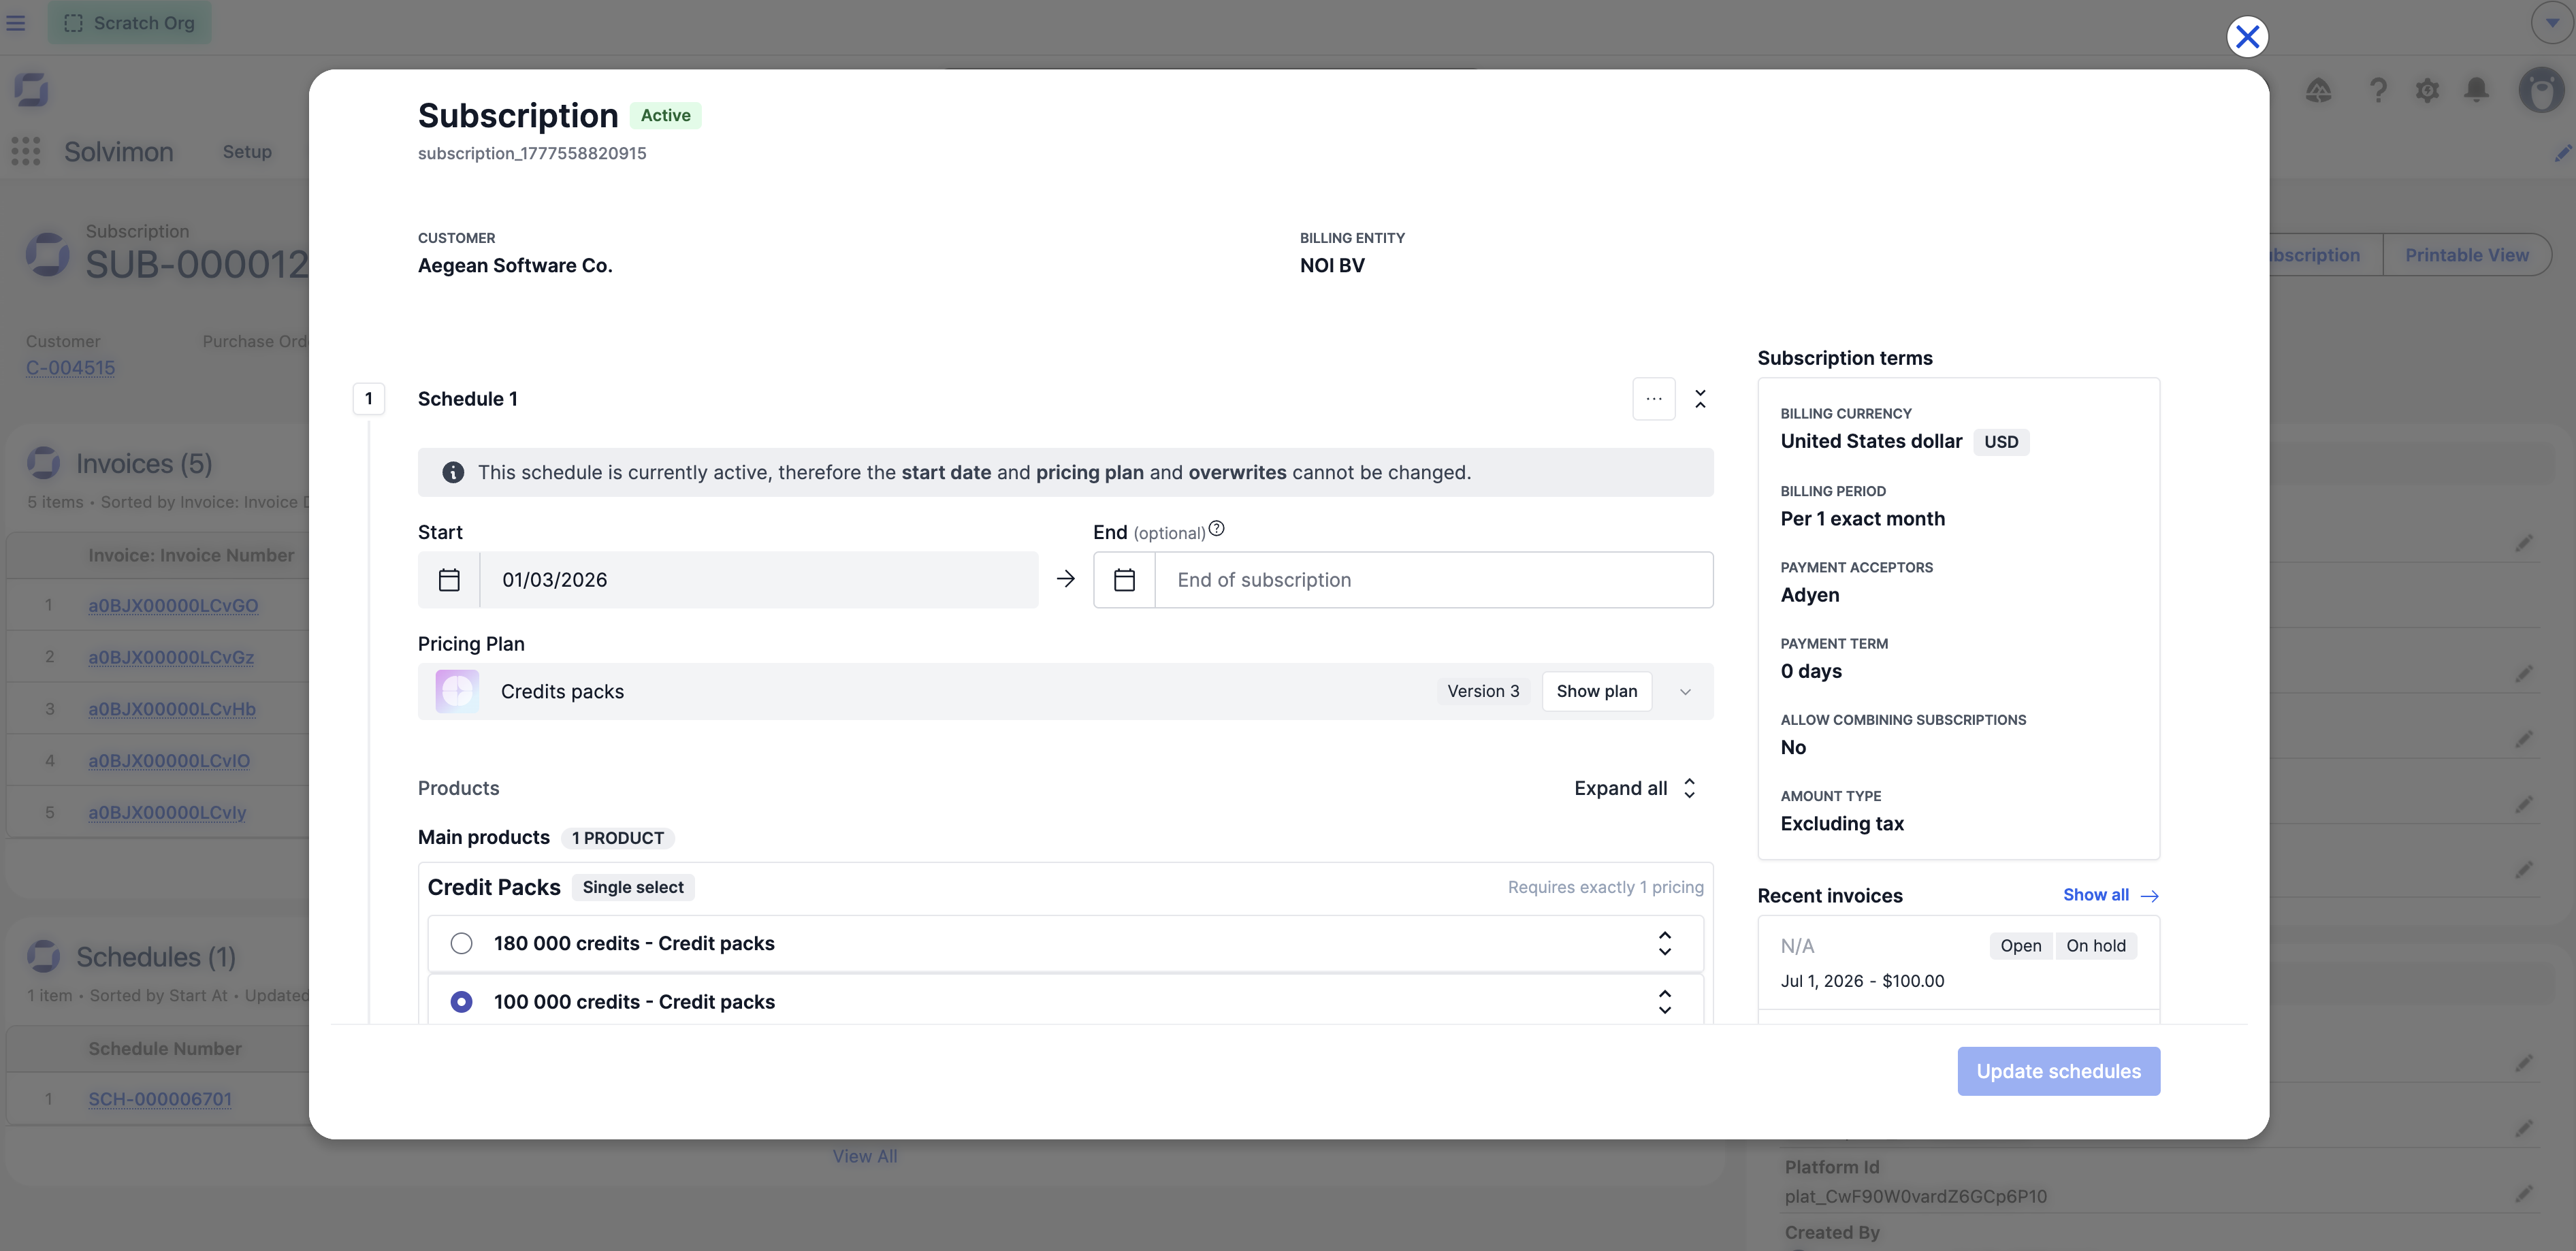Click the Printable View button
Image resolution: width=2576 pixels, height=1251 pixels.
[2467, 255]
